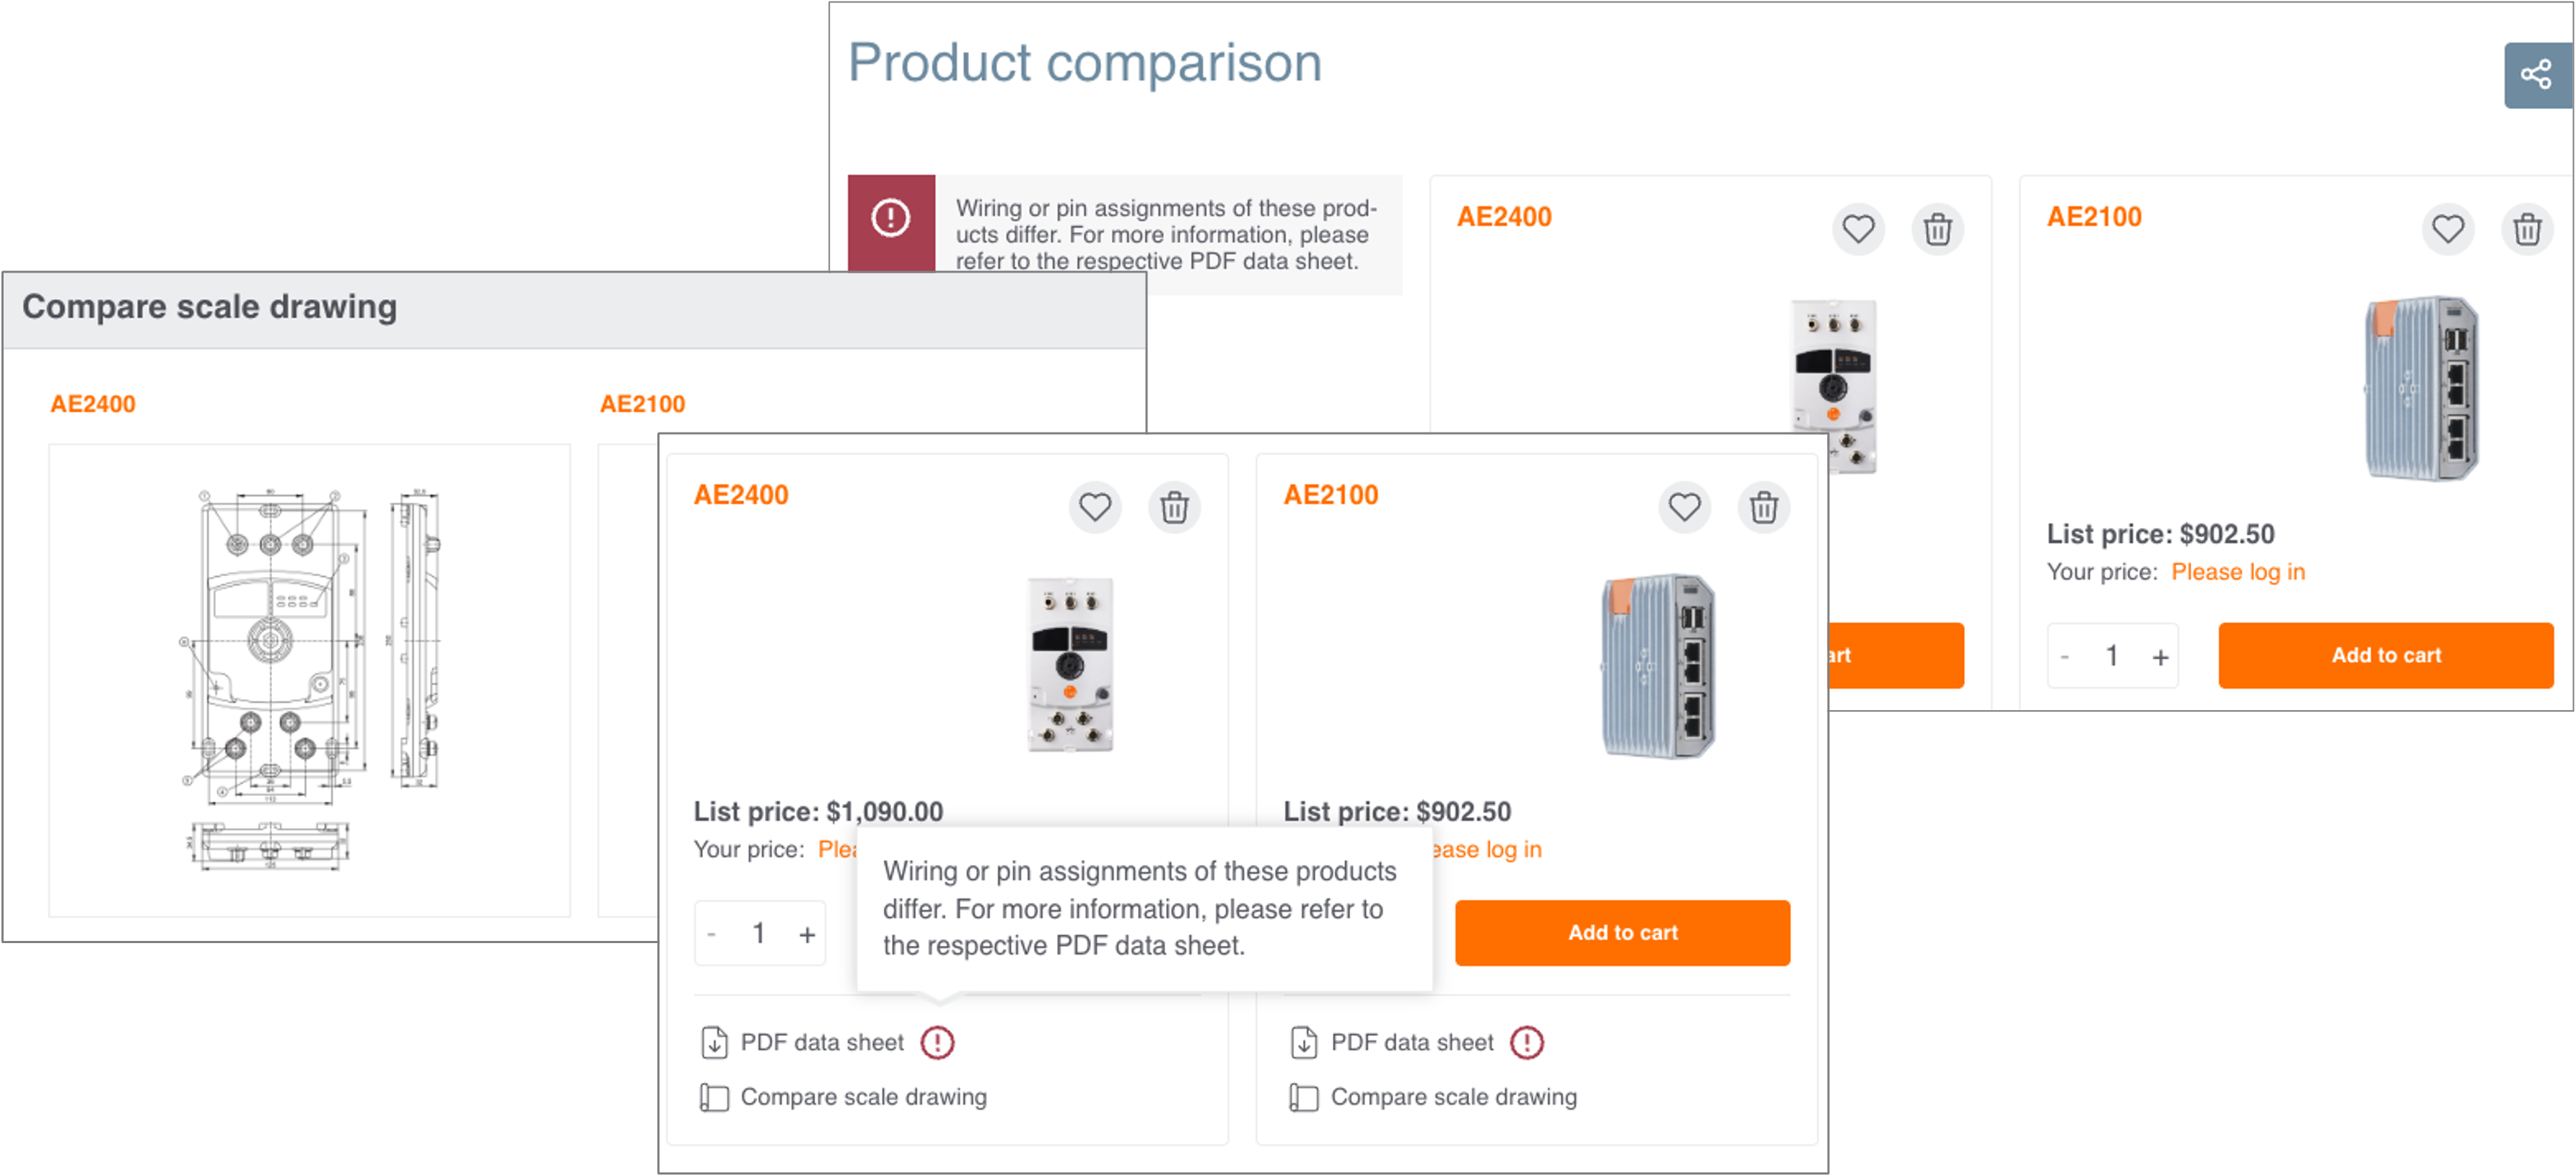Decrease AE2400 quantity with minus button
The height and width of the screenshot is (1176, 2576).
click(712, 934)
